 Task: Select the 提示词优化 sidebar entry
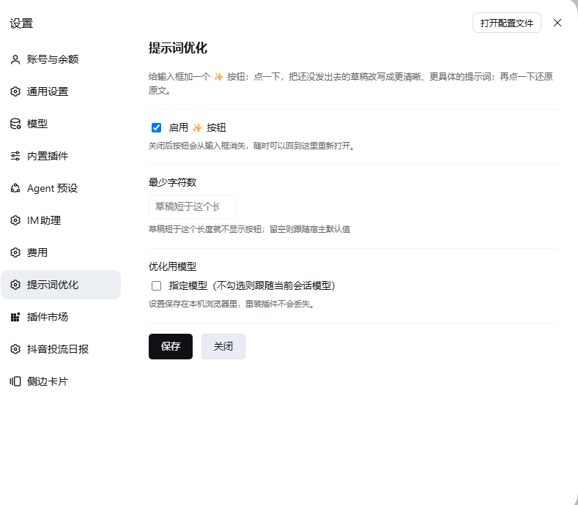(x=61, y=285)
